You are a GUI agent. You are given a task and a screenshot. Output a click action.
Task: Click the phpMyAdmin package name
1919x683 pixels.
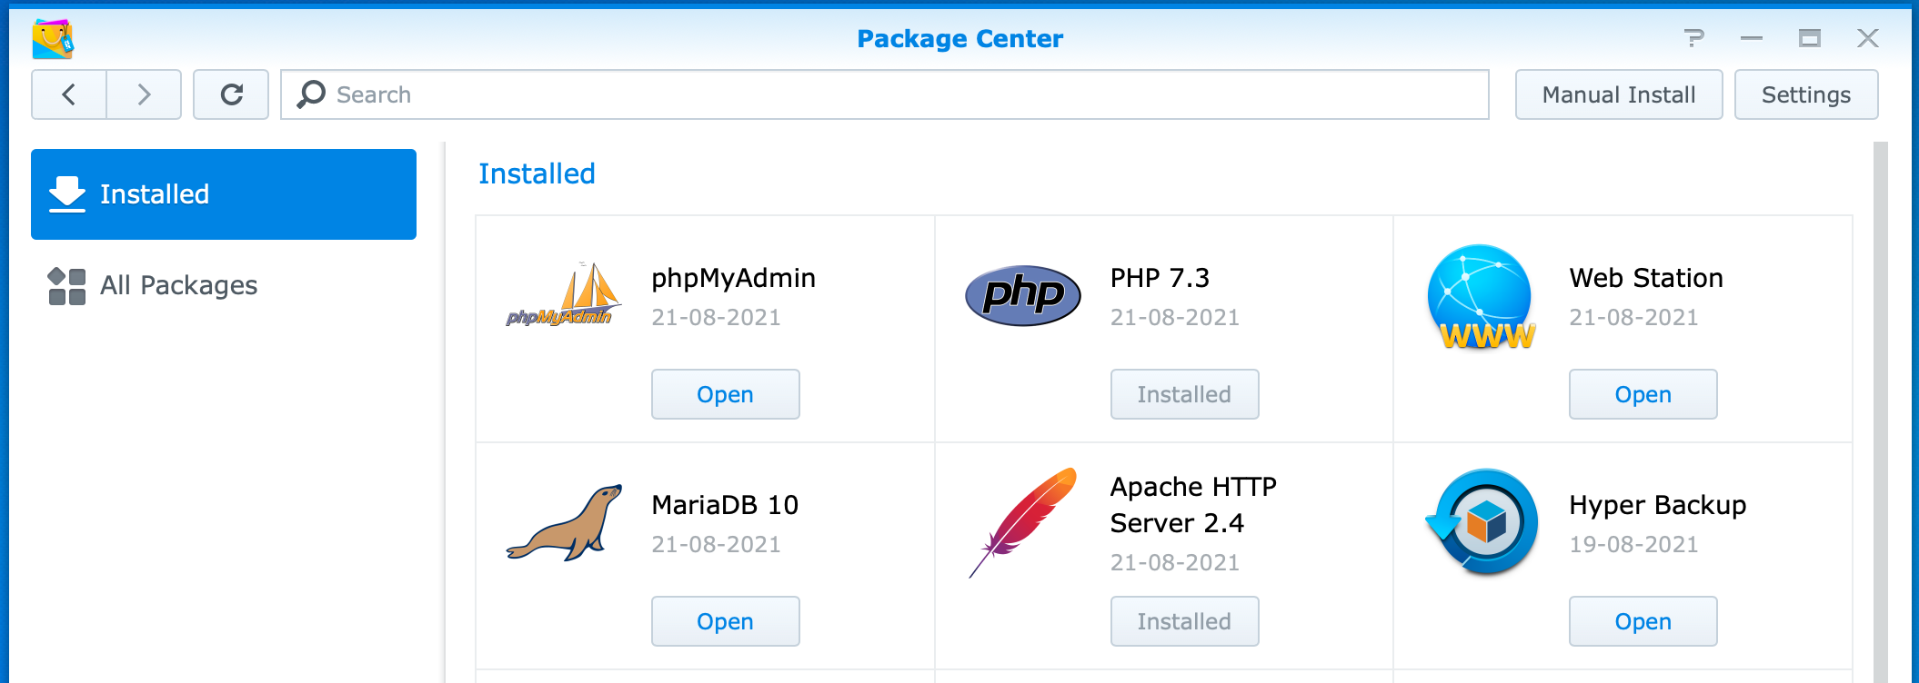click(733, 278)
